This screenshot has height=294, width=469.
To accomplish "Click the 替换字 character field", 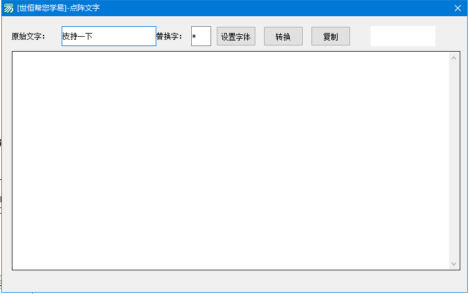I will pyautogui.click(x=201, y=36).
